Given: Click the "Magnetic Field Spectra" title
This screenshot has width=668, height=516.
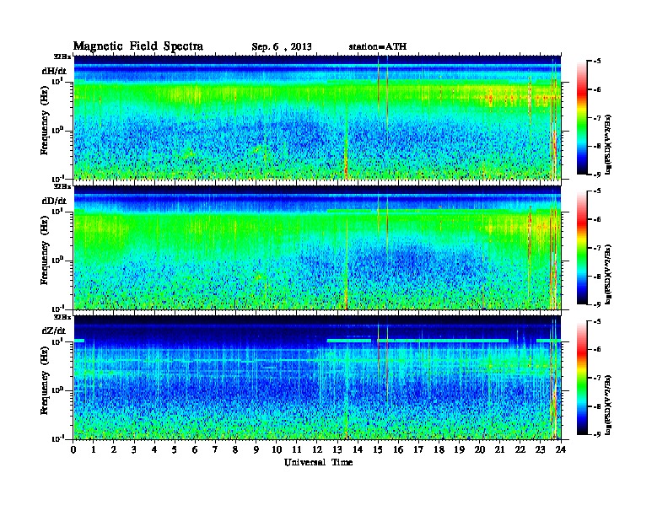Looking at the screenshot, I should [x=138, y=46].
